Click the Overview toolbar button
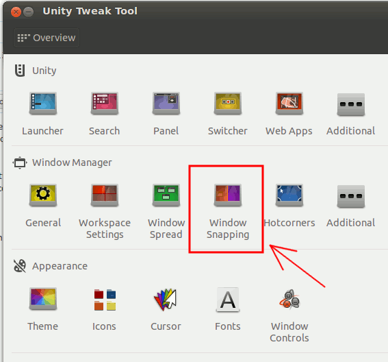Viewport: 388px width, 362px height. pyautogui.click(x=47, y=38)
